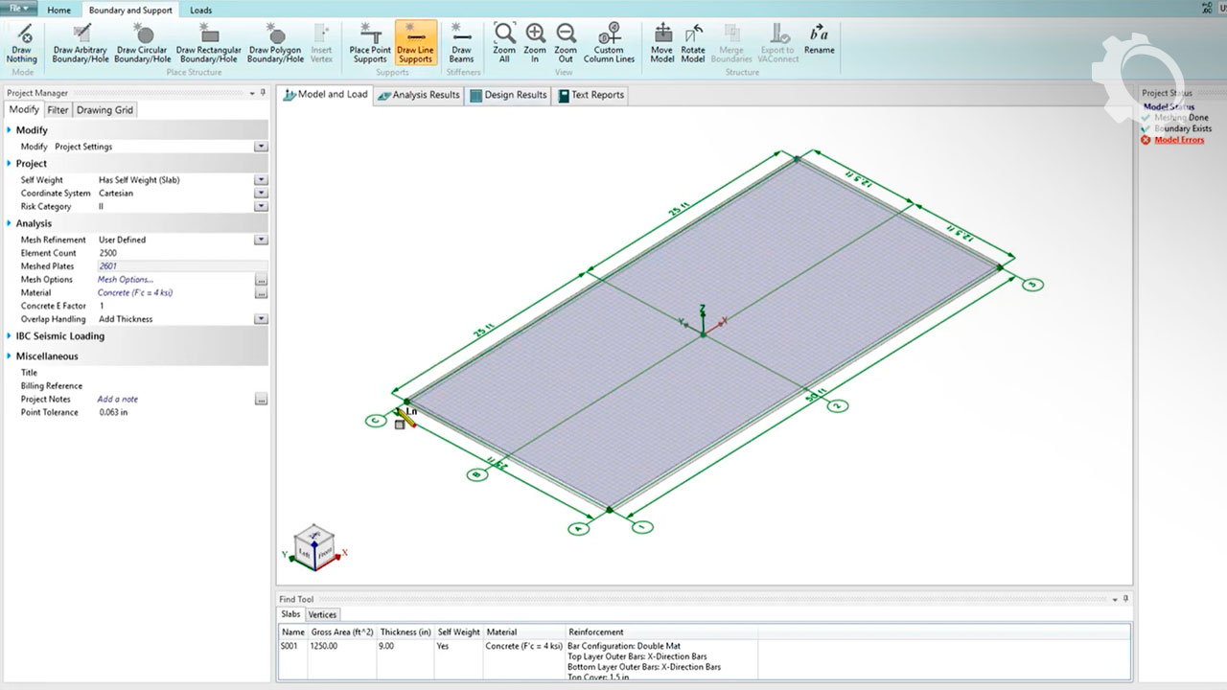The image size is (1227, 690).
Task: Select Draw Circular Boundary/Hole tool
Action: coord(142,42)
